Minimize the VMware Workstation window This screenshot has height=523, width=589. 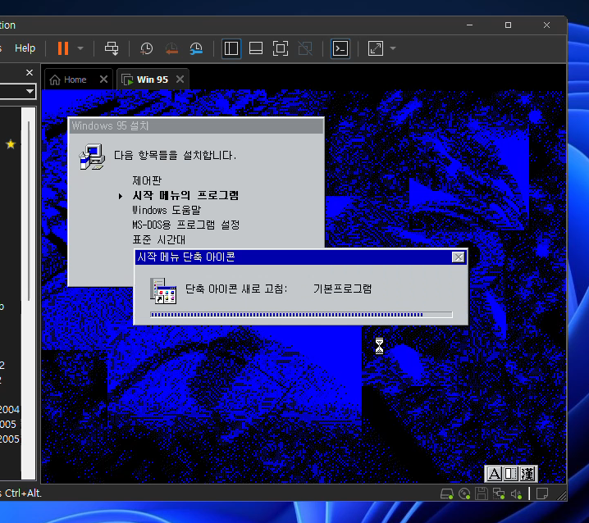pos(469,25)
